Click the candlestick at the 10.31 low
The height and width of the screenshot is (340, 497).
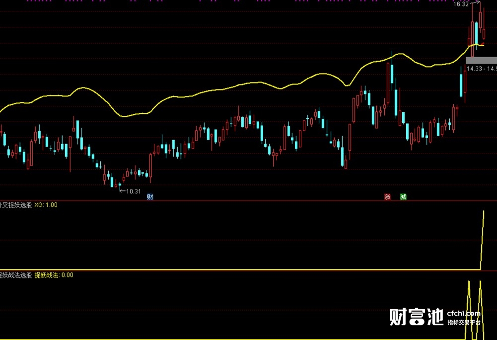tap(120, 185)
